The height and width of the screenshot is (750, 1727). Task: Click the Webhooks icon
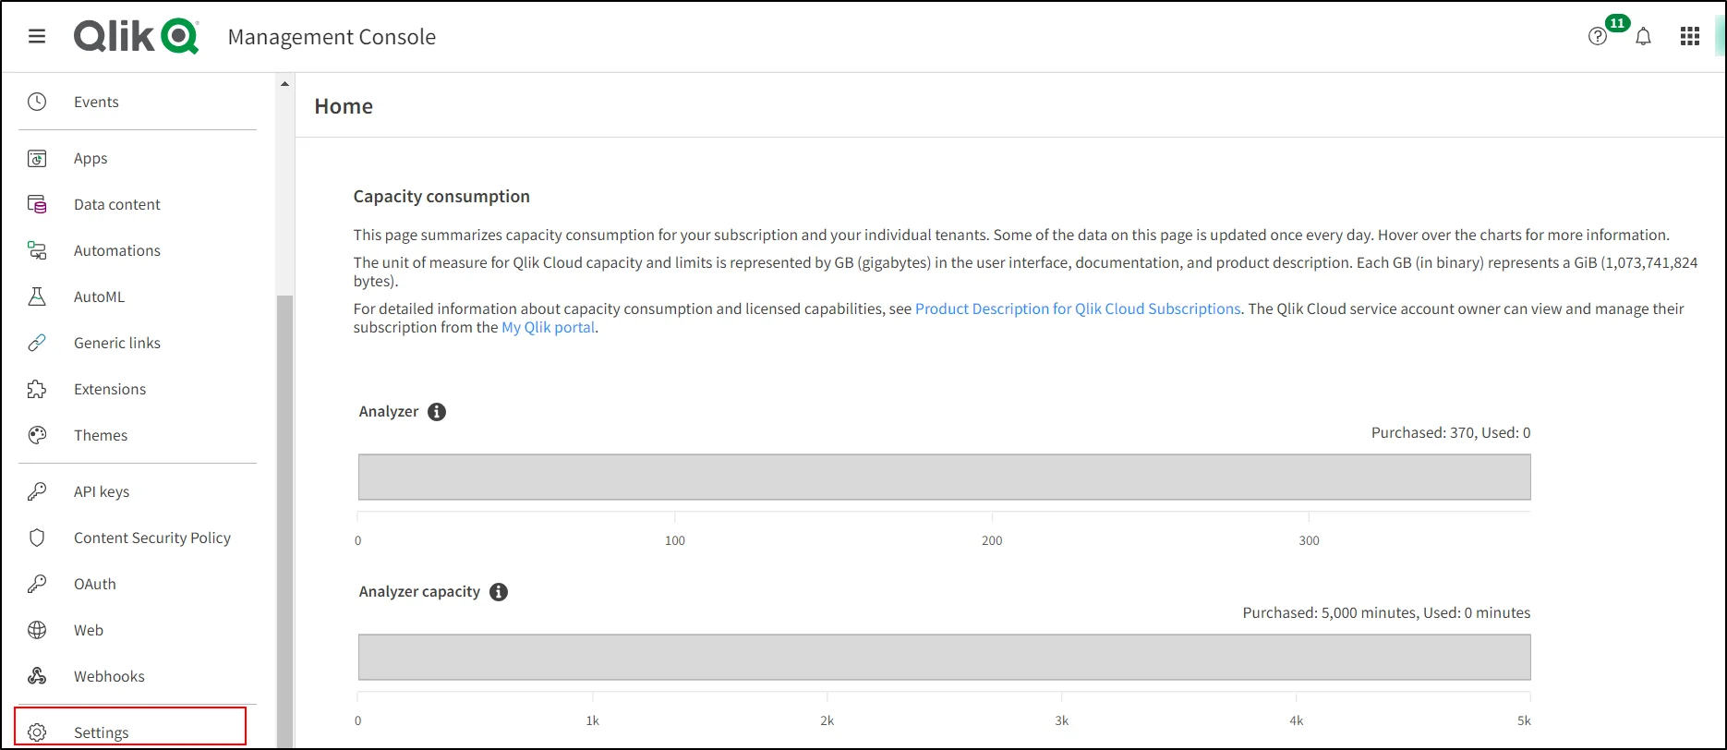click(37, 676)
